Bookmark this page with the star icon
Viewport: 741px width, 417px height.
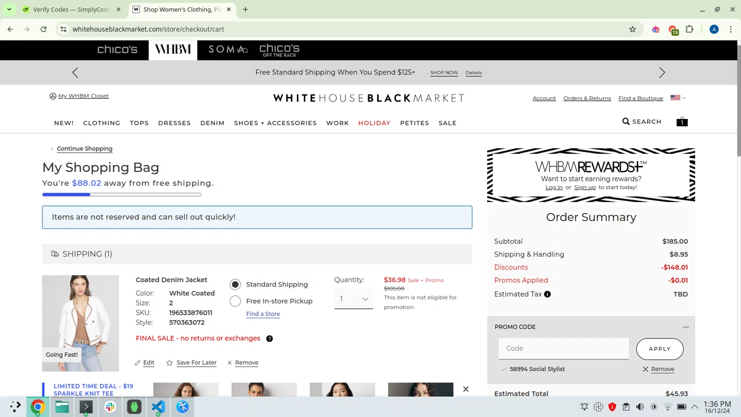pos(632,29)
